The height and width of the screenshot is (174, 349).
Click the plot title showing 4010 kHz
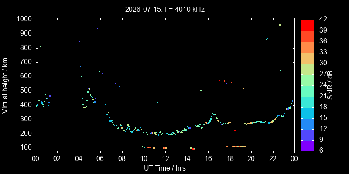click(165, 10)
